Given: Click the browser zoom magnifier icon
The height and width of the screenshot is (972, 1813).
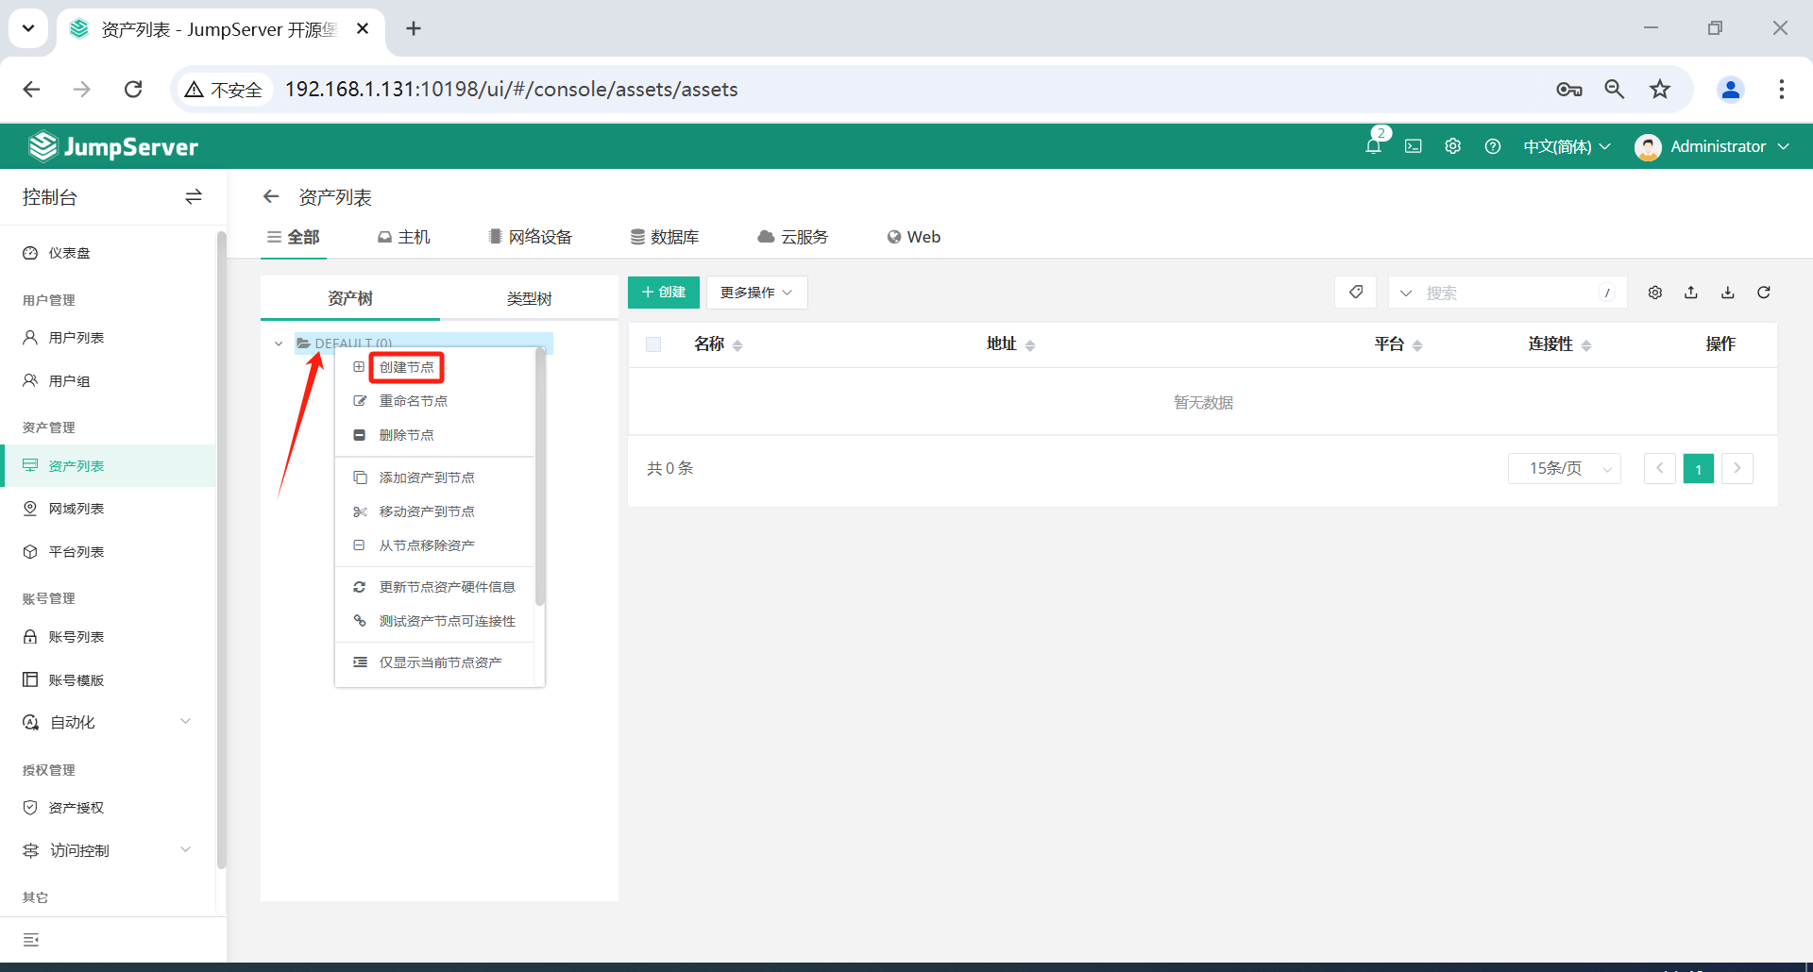Looking at the screenshot, I should click(1615, 90).
